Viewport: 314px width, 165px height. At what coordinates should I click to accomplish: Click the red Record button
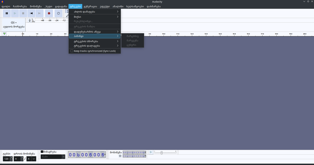(49, 13)
